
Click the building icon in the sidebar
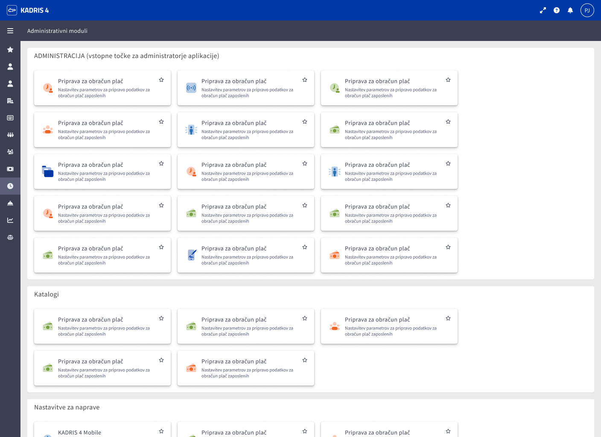[x=10, y=101]
